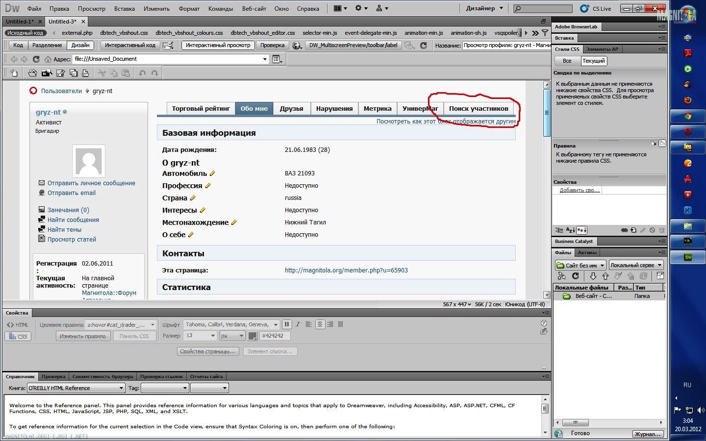
Task: Click the New Document icon in toolbar
Action: pyautogui.click(x=14, y=73)
